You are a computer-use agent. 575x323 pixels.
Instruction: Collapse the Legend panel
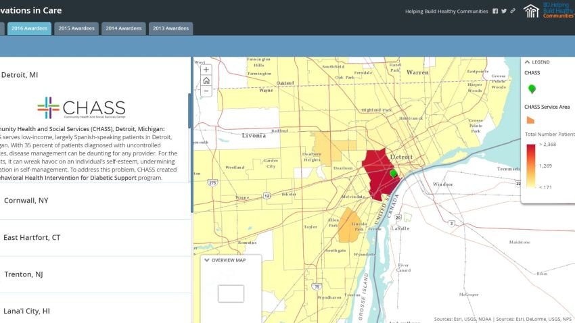[528, 62]
